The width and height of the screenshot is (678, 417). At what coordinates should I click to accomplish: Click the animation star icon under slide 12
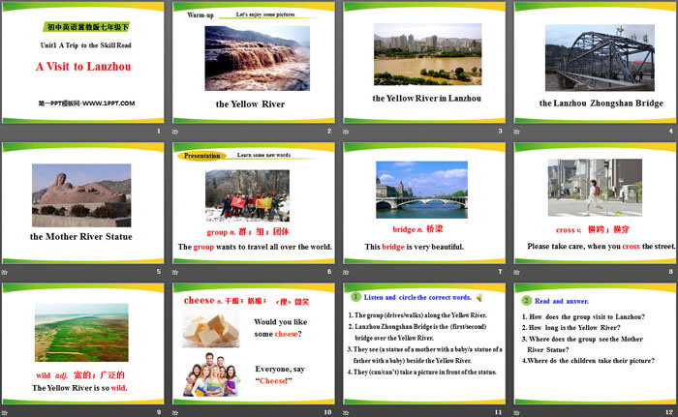pos(516,413)
